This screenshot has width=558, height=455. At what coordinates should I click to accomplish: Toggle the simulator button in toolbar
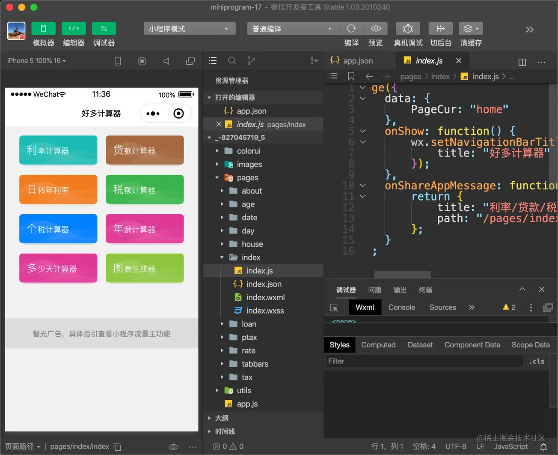43,28
